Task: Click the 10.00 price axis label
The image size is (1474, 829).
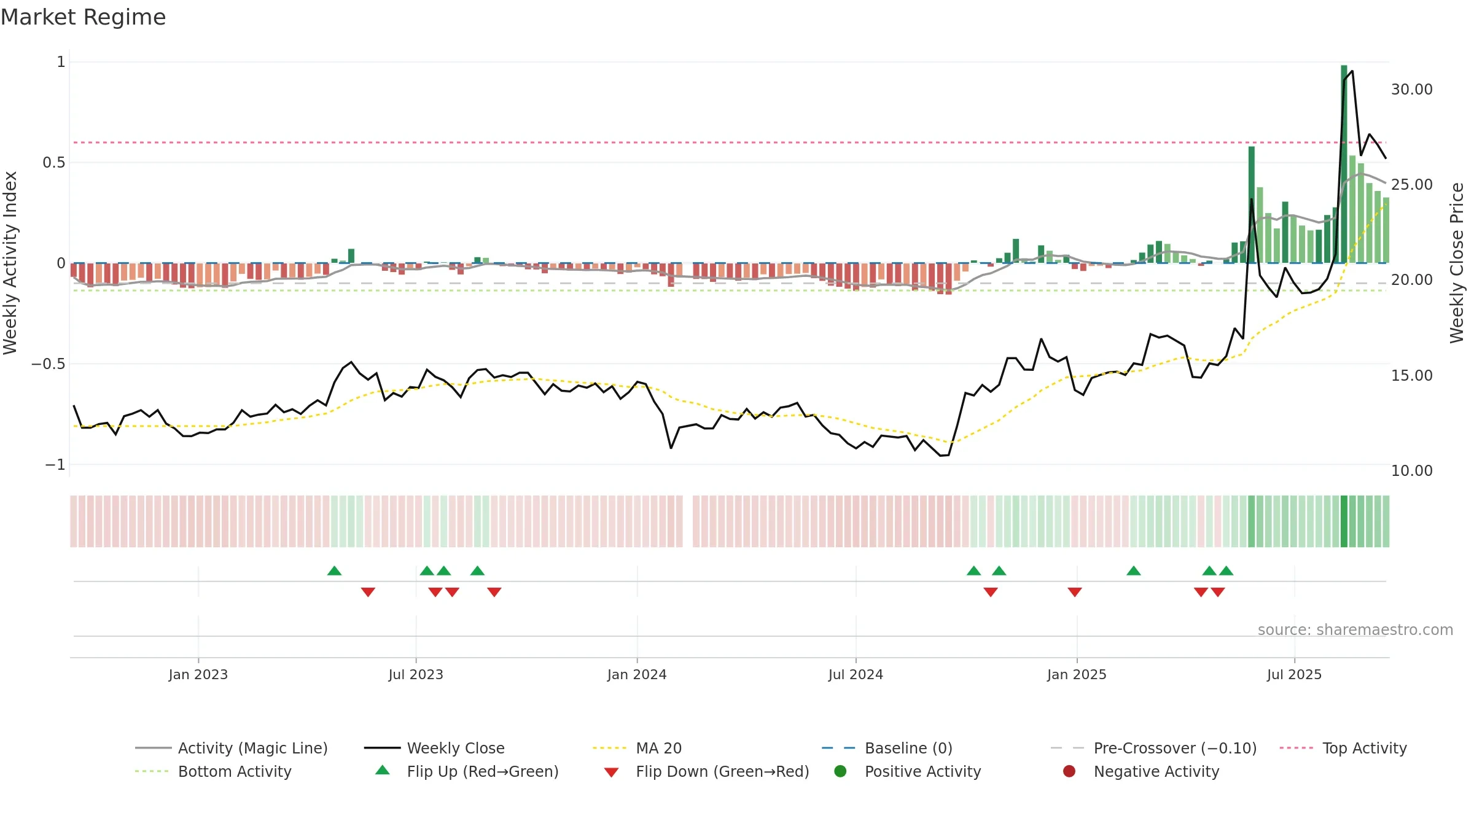Action: pos(1412,471)
